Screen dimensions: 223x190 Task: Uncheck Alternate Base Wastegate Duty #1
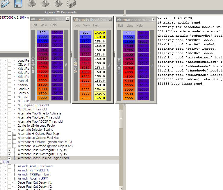coord(9,150)
